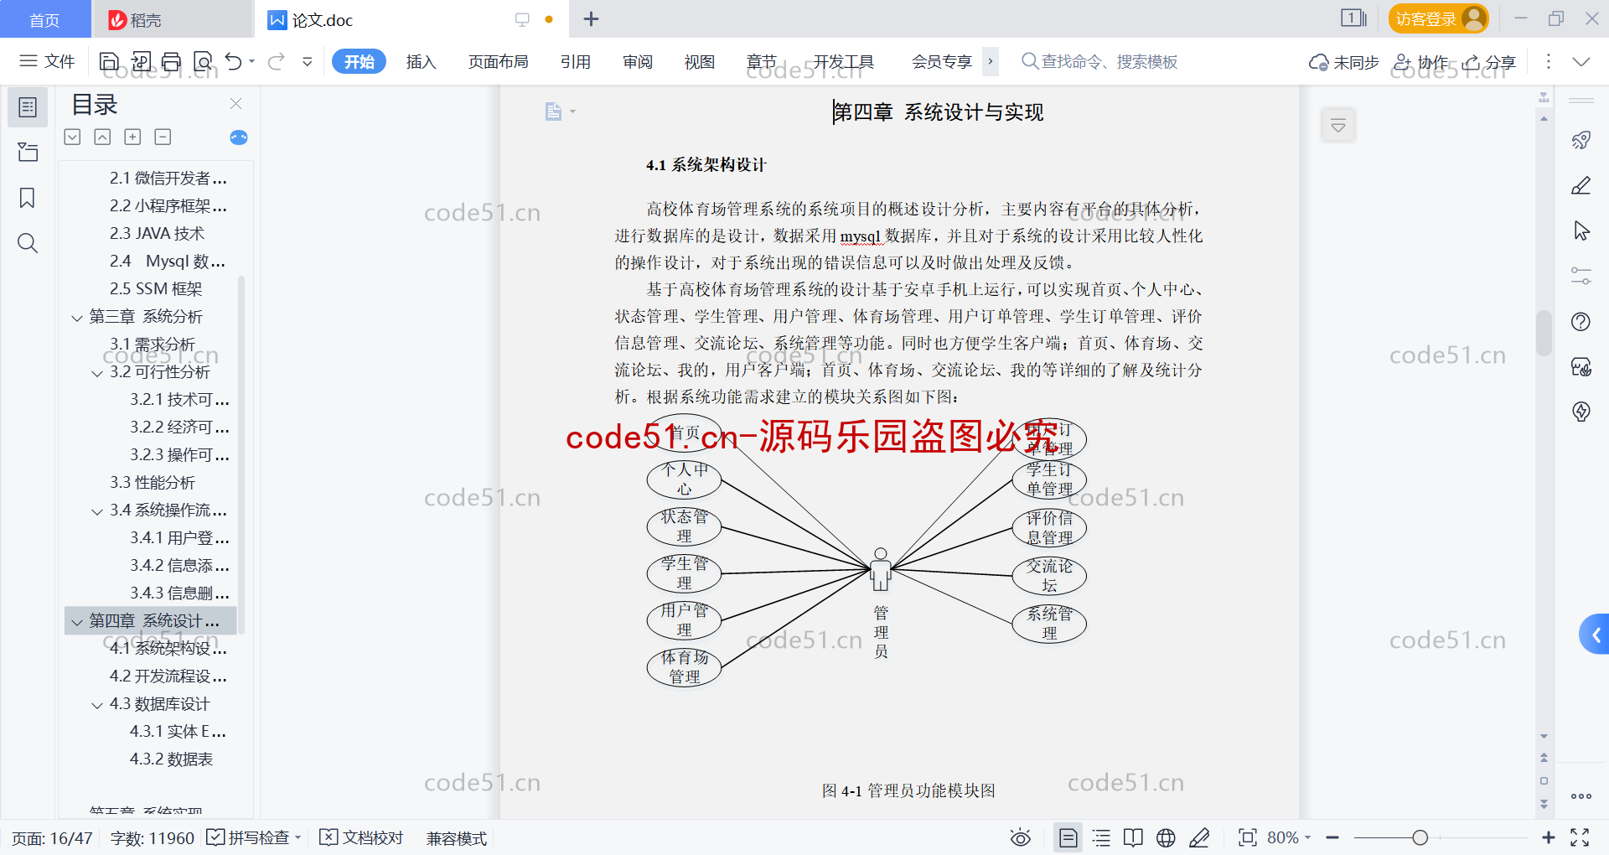1609x855 pixels.
Task: Switch to the 视图 ribbon tab
Action: coord(699,61)
